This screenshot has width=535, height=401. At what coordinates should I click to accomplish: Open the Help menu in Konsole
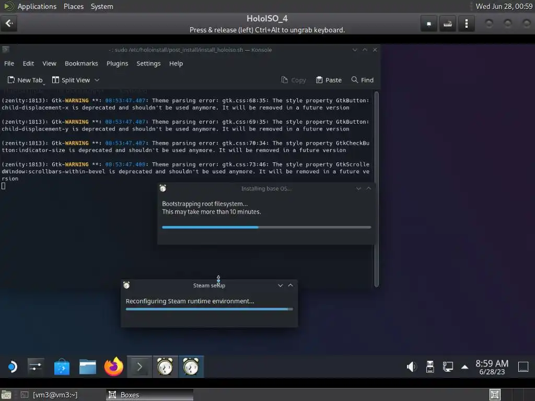[x=176, y=63]
